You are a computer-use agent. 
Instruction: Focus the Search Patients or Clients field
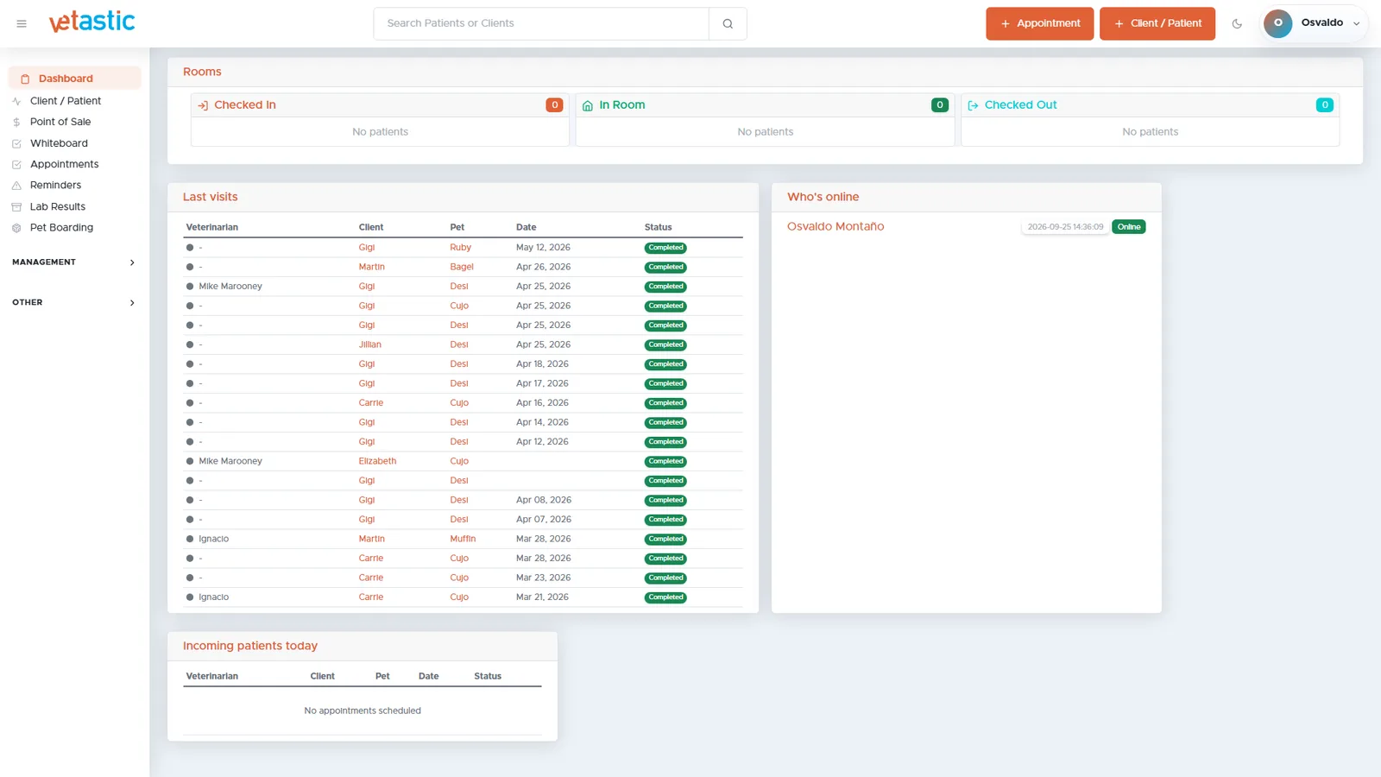[x=541, y=23]
